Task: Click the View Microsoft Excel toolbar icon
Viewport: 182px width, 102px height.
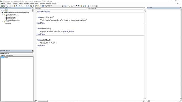Action: pos(2,6)
